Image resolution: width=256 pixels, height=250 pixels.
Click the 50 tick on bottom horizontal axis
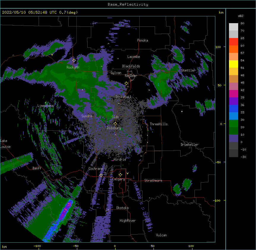point(153,246)
